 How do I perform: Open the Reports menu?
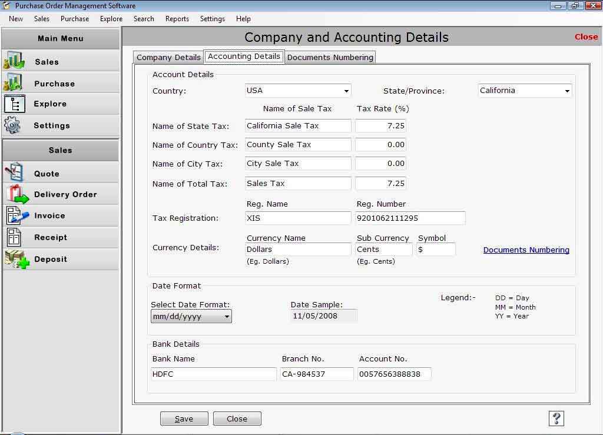point(177,18)
